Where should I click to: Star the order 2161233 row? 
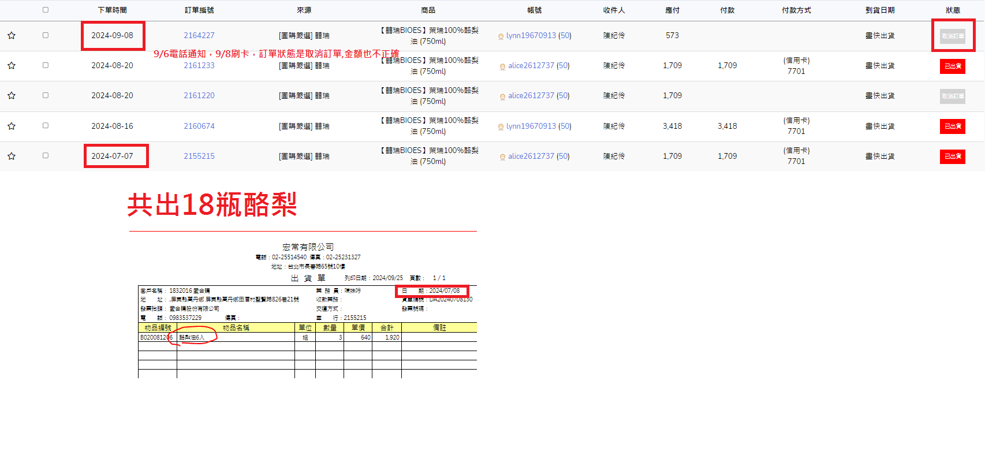click(12, 66)
